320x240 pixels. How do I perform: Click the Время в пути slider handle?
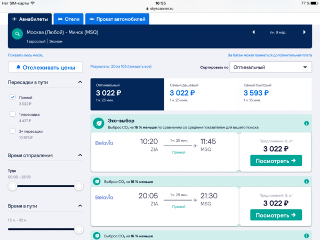point(79,229)
